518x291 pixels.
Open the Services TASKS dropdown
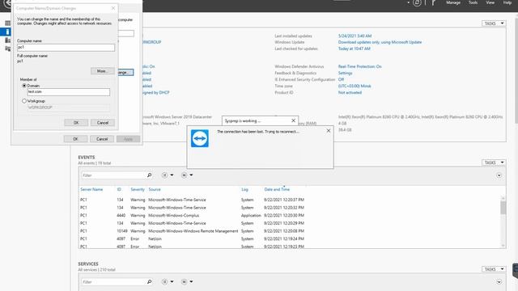(x=494, y=269)
